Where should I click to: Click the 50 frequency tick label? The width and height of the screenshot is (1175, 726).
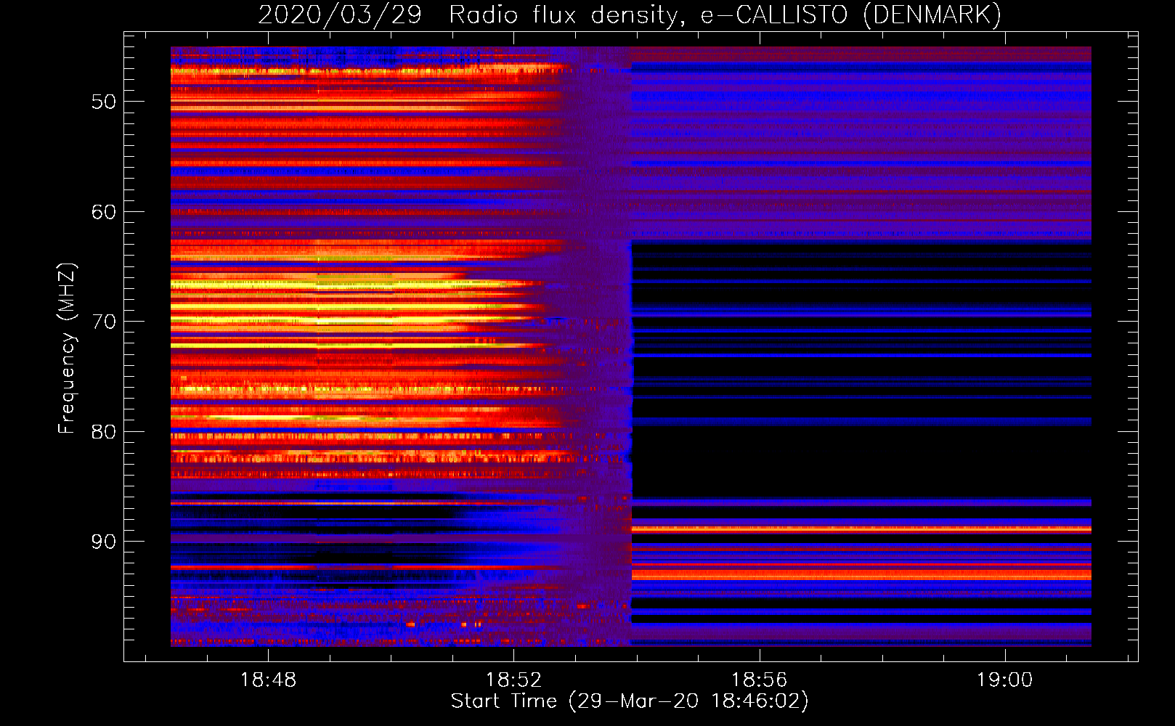104,102
